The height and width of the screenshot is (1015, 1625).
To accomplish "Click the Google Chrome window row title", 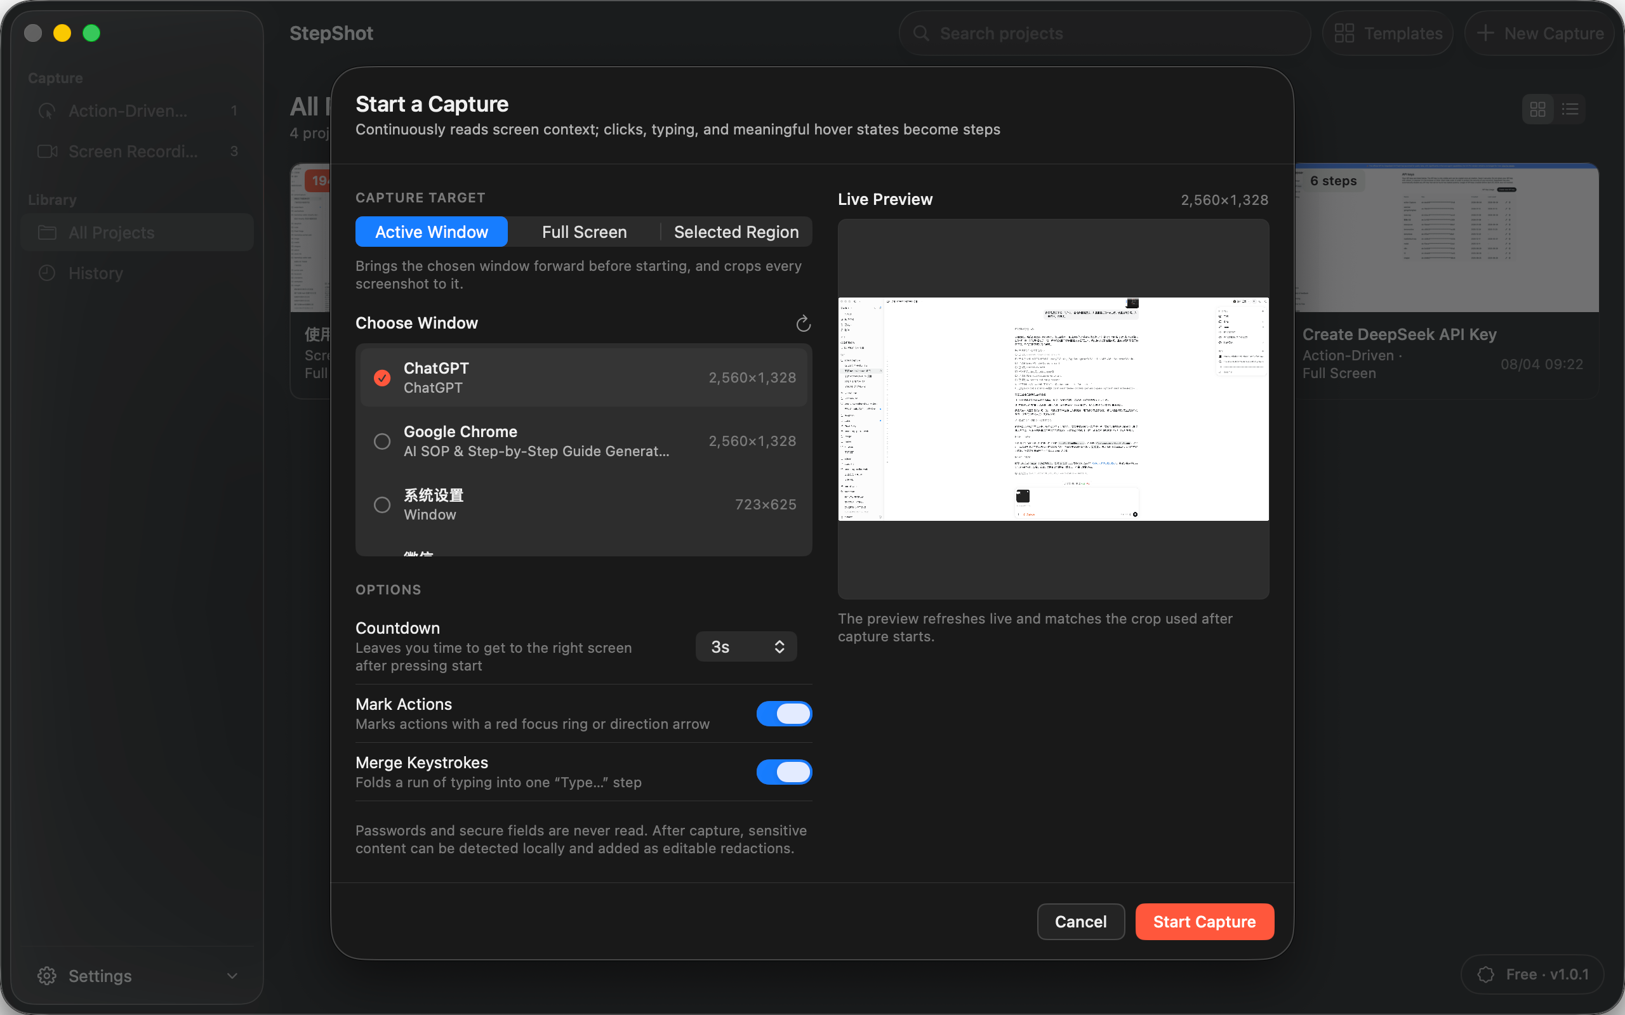I will pyautogui.click(x=461, y=431).
